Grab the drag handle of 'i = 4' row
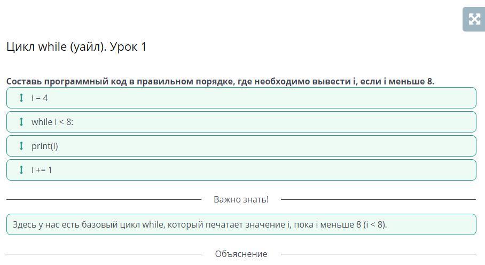Viewport: 485px width, 265px height. (21, 98)
